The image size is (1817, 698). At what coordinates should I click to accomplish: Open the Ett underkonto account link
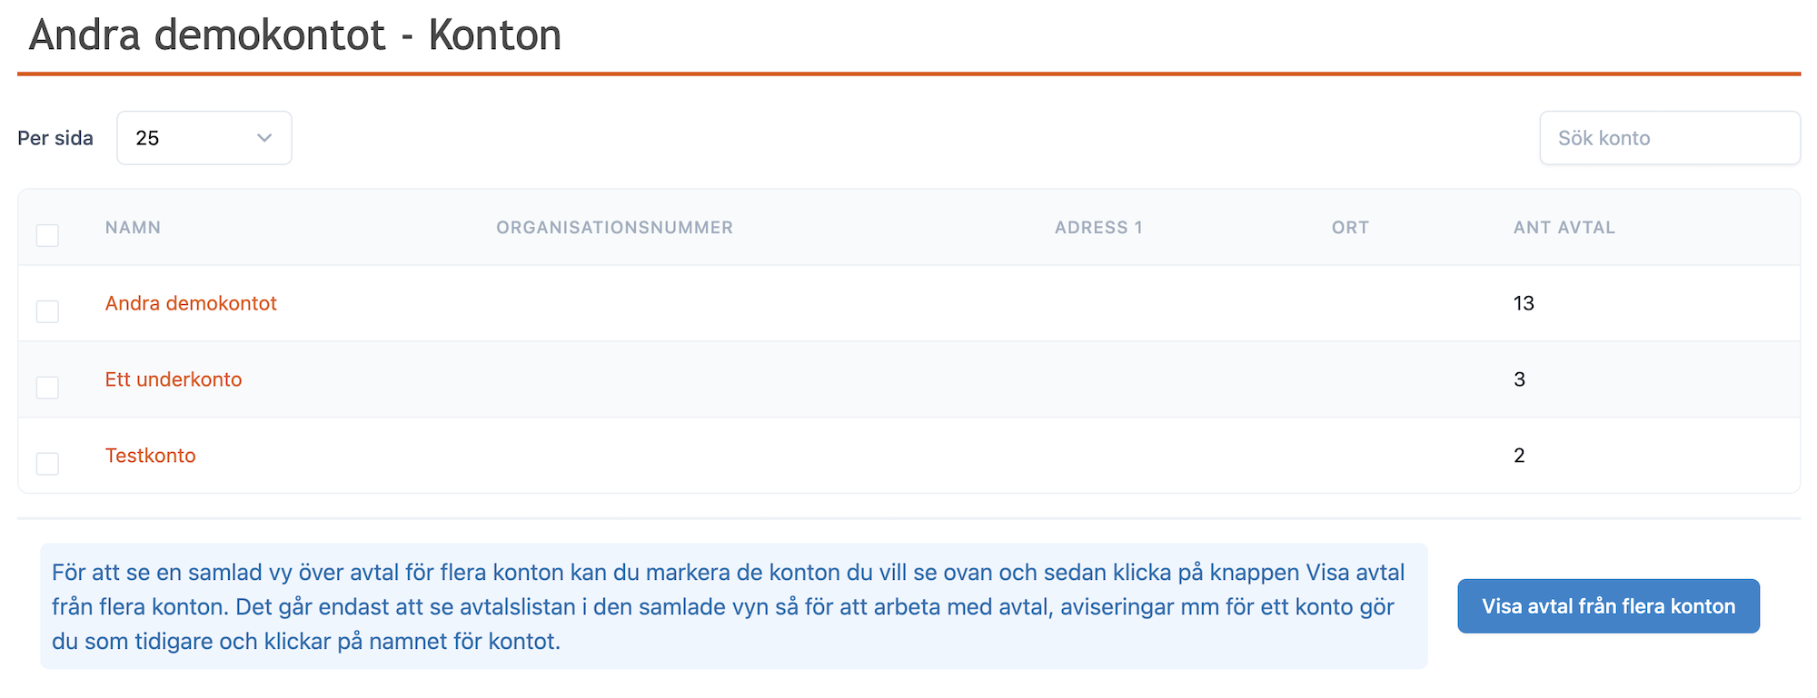click(174, 379)
